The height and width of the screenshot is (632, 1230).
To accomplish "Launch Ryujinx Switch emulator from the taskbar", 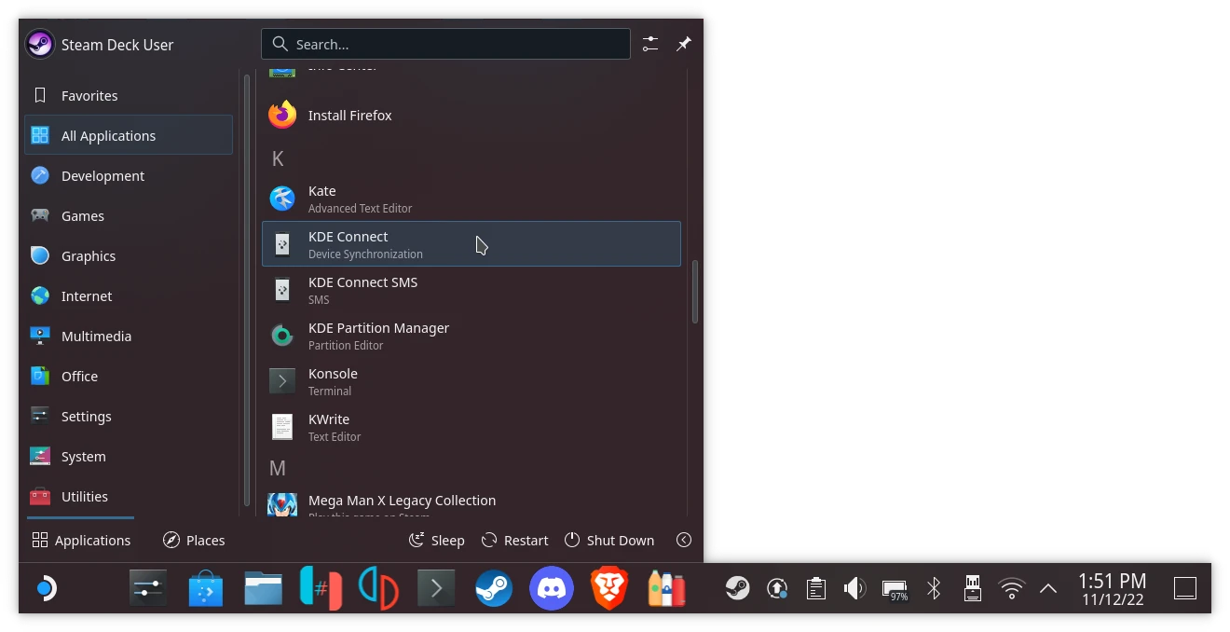I will [321, 588].
